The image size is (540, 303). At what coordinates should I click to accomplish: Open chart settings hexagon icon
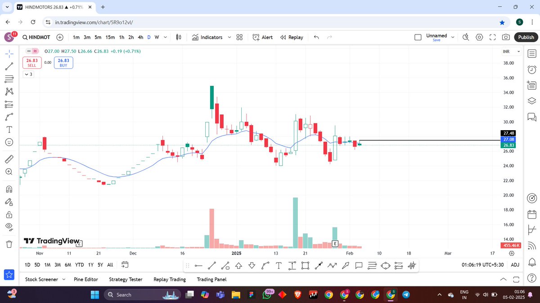click(480, 37)
